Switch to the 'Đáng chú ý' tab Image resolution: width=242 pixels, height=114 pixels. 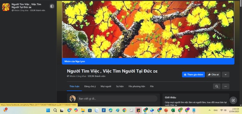90,86
